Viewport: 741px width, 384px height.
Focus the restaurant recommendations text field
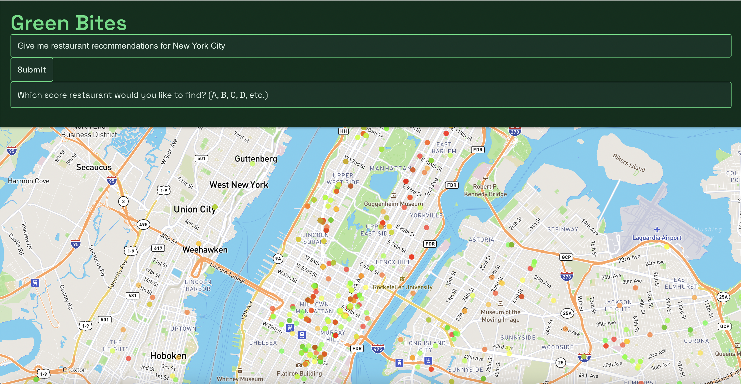370,46
